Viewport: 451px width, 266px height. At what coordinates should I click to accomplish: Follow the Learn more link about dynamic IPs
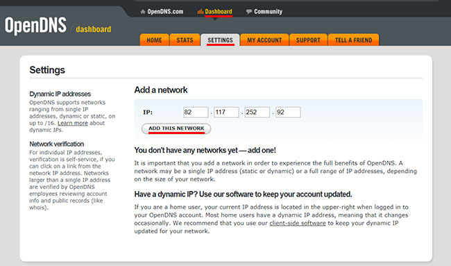tap(72, 123)
